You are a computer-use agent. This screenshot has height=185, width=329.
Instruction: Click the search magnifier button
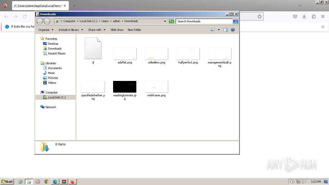tap(235, 21)
